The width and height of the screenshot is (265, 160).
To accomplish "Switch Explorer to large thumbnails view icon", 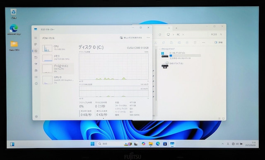I will point(223,118).
